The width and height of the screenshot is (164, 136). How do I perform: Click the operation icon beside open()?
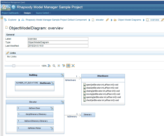[x=84, y=84]
